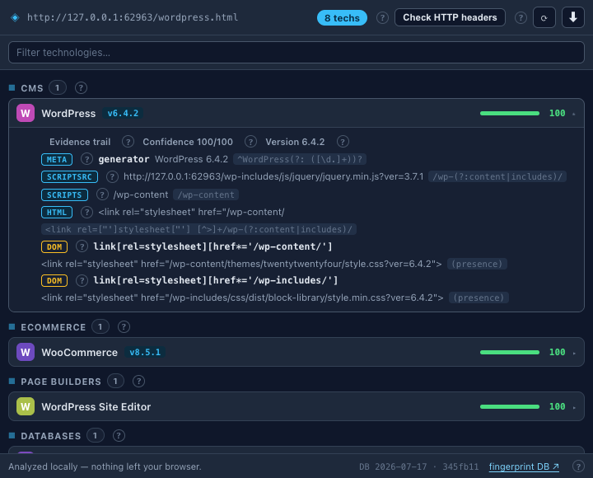This screenshot has width=593, height=478.
Task: Expand the WooCommerce row
Action: tap(296, 352)
